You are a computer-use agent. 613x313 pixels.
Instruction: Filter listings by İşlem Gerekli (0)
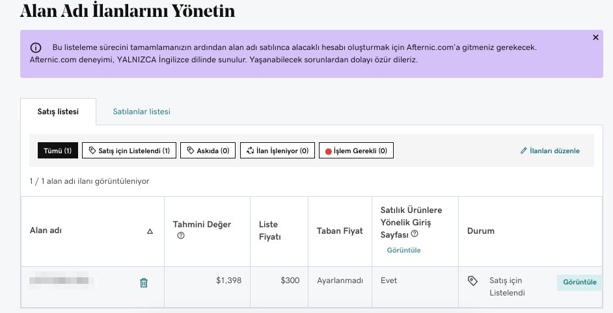pyautogui.click(x=356, y=151)
